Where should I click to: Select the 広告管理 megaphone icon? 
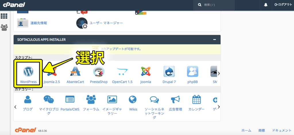(175, 99)
